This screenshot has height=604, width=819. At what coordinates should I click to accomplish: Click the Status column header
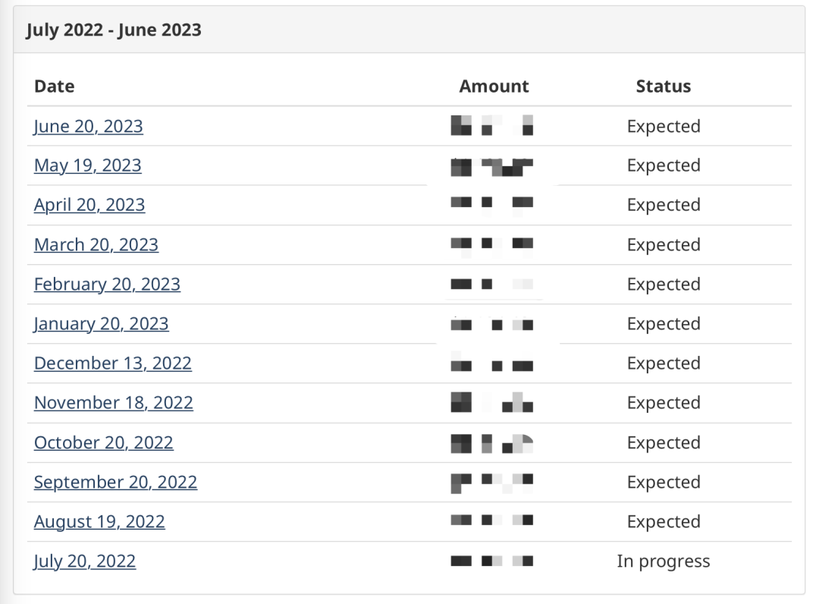pyautogui.click(x=663, y=87)
